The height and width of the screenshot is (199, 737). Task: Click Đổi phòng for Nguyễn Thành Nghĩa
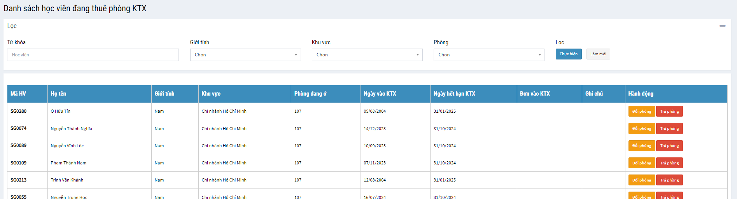(641, 129)
